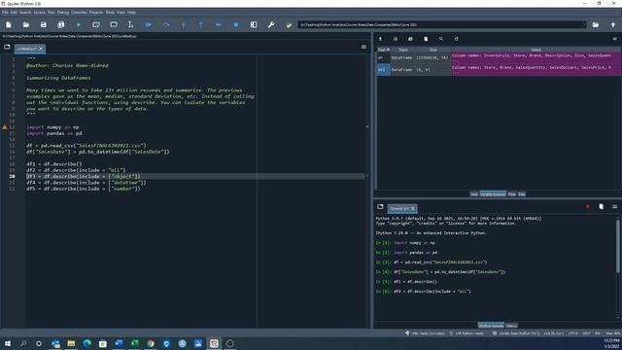Viewport: 622px width, 350px height.
Task: Browse the editor tabs list
Action: pyautogui.click(x=7, y=47)
